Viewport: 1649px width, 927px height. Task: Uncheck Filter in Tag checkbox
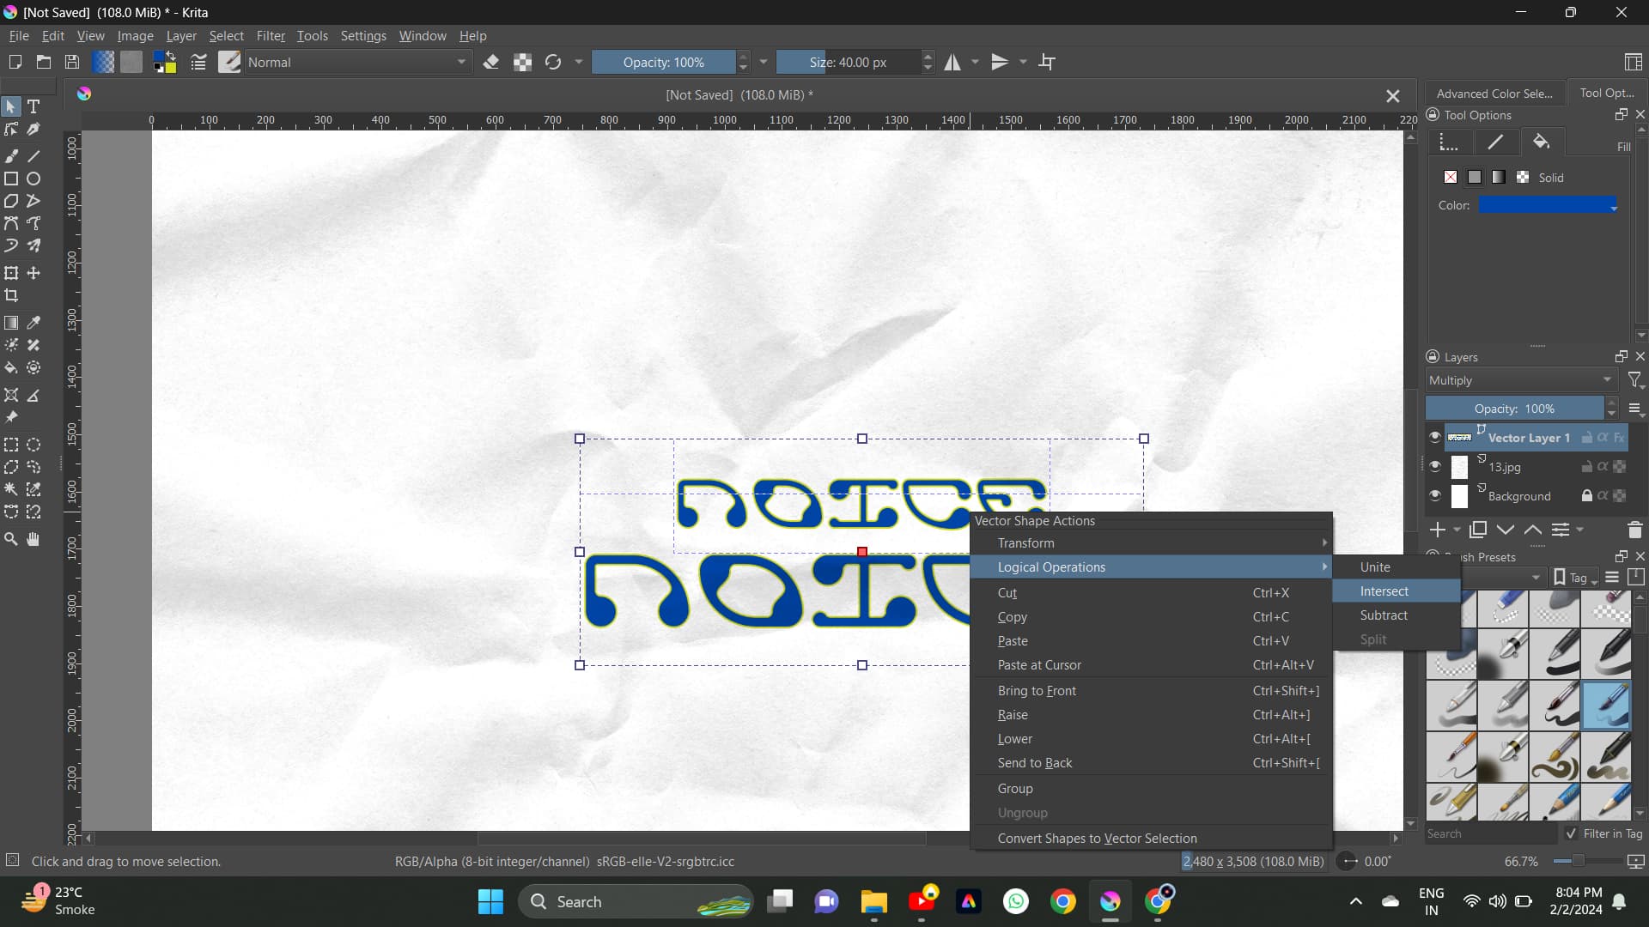1571,833
